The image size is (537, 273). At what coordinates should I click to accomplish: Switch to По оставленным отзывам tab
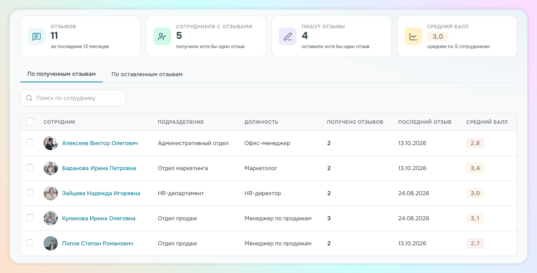(x=147, y=74)
